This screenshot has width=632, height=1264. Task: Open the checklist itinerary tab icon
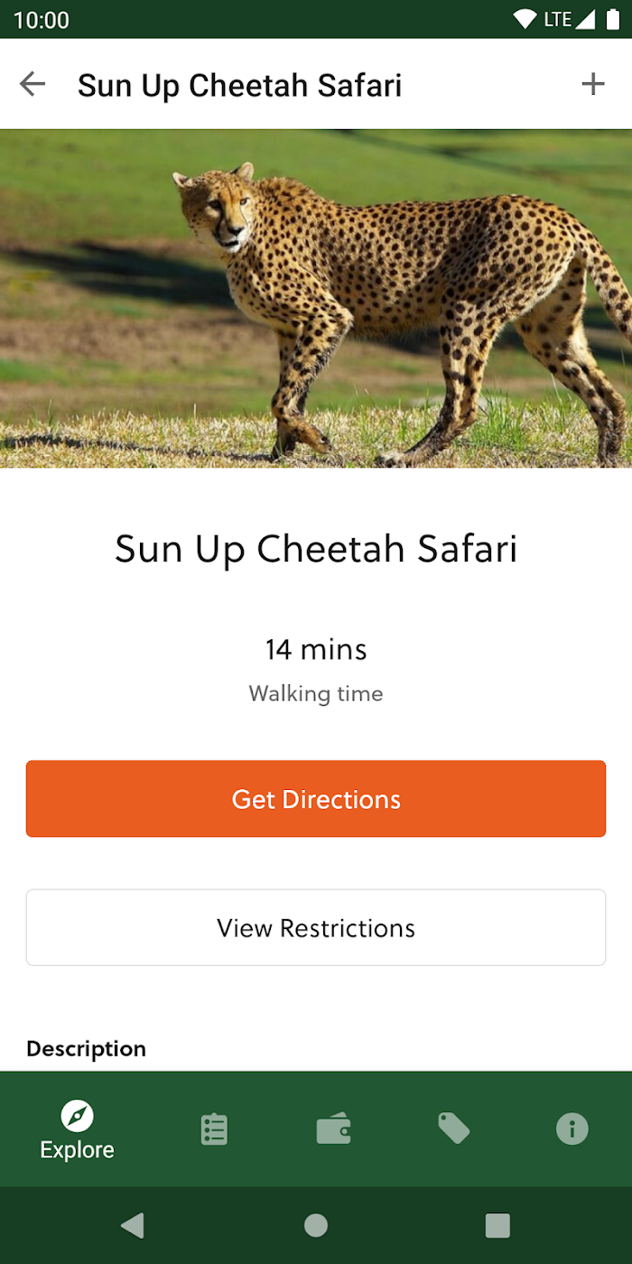tap(214, 1129)
